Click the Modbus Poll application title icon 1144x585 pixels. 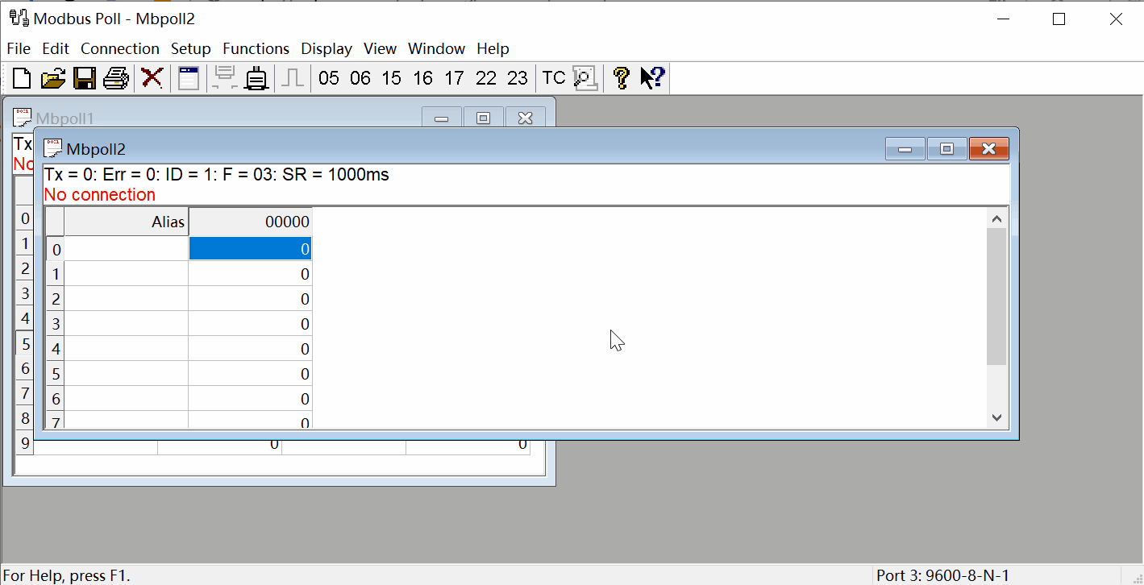click(19, 18)
